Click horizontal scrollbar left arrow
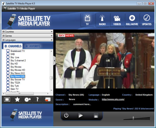 4,94
